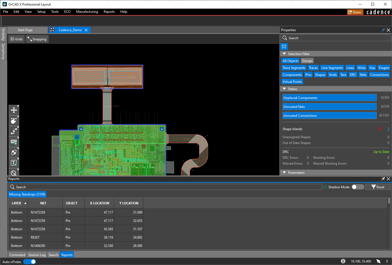Click the Cadence_Demo tab design icon
392x265 pixels.
52,30
